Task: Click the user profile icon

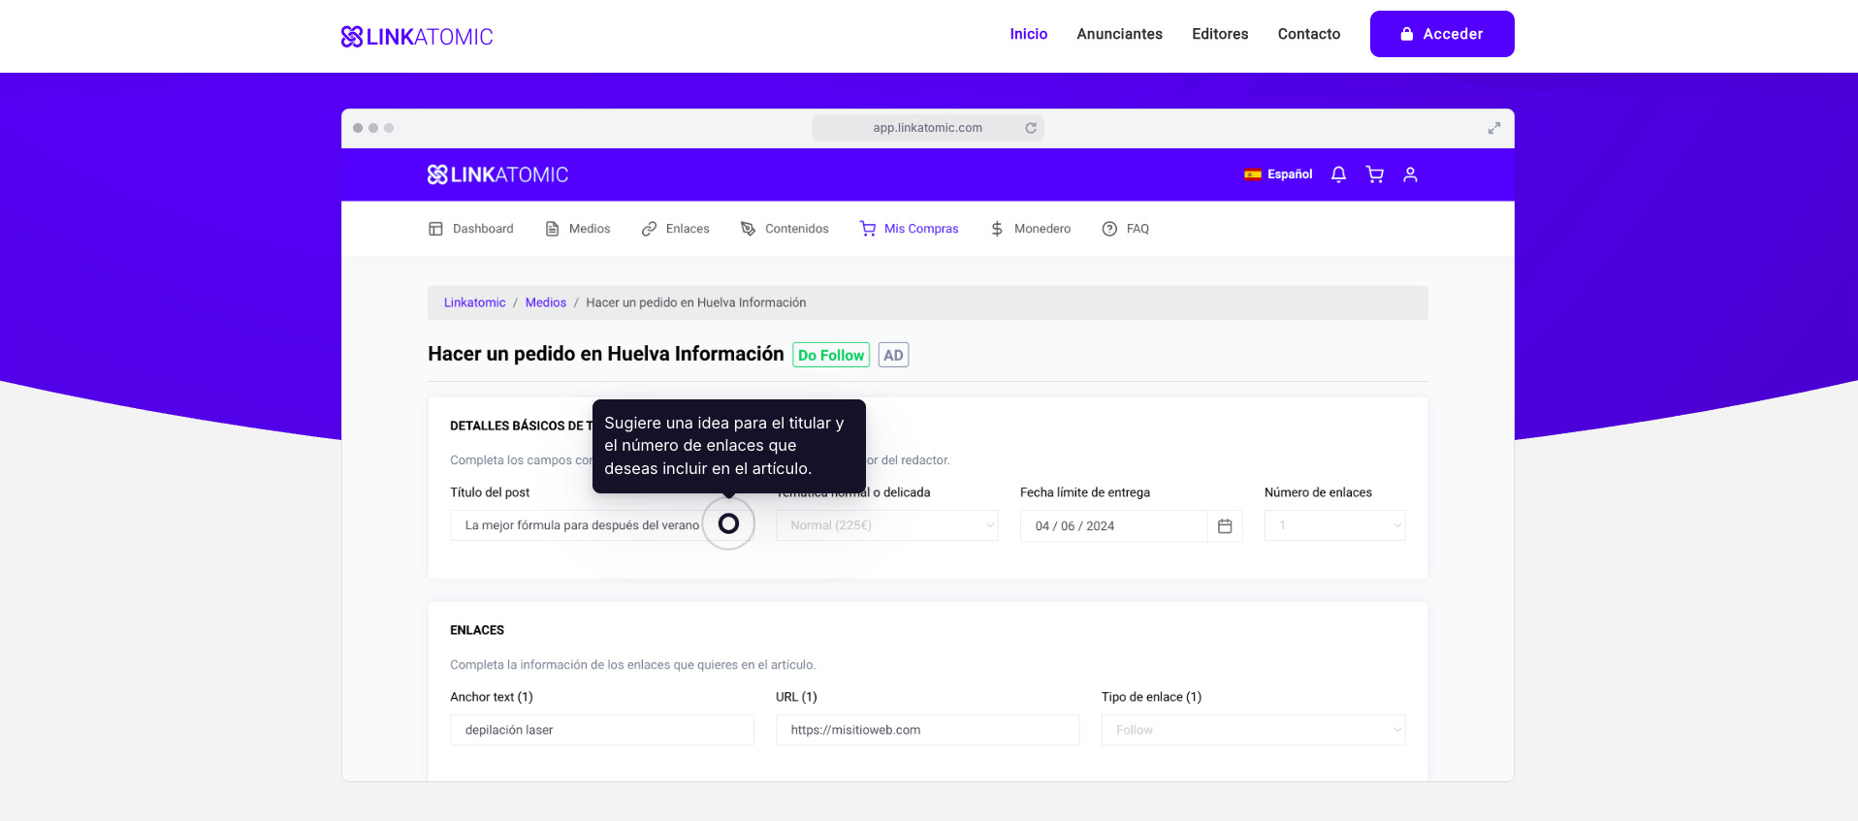Action: click(1410, 174)
